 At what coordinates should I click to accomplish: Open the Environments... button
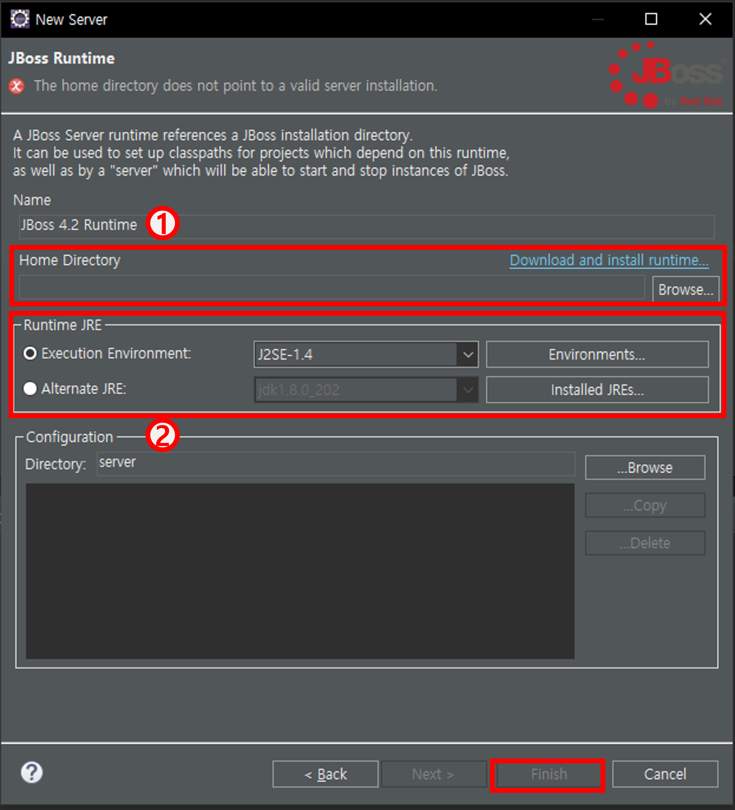click(597, 354)
